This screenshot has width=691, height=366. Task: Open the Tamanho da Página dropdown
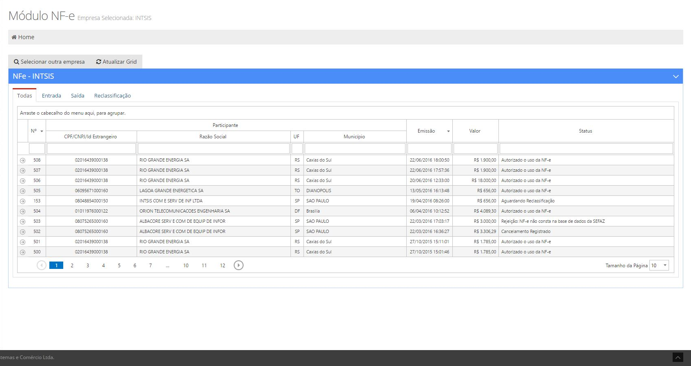(665, 265)
